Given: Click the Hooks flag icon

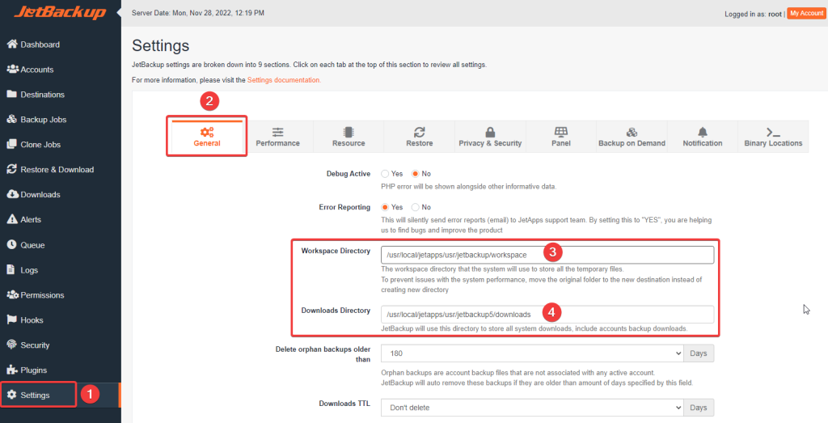Looking at the screenshot, I should [11, 320].
